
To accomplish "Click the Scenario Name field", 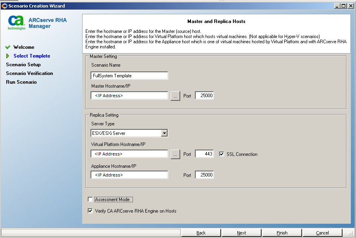I will tap(129, 75).
